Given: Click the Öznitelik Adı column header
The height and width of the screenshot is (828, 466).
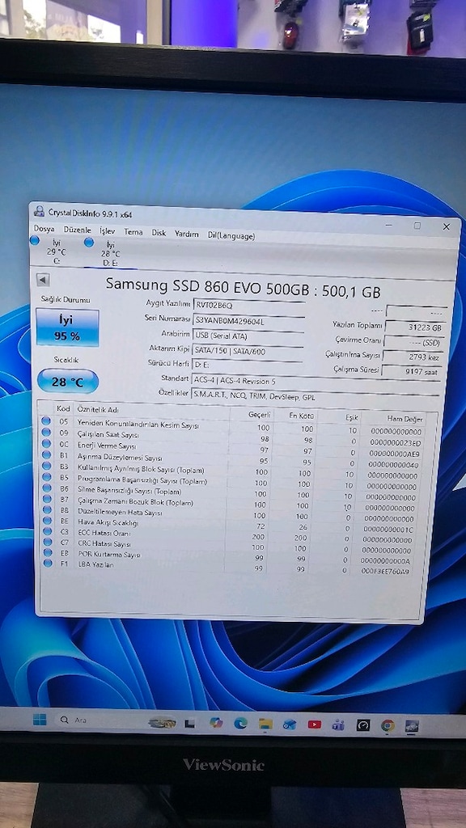Looking at the screenshot, I should pos(98,410).
